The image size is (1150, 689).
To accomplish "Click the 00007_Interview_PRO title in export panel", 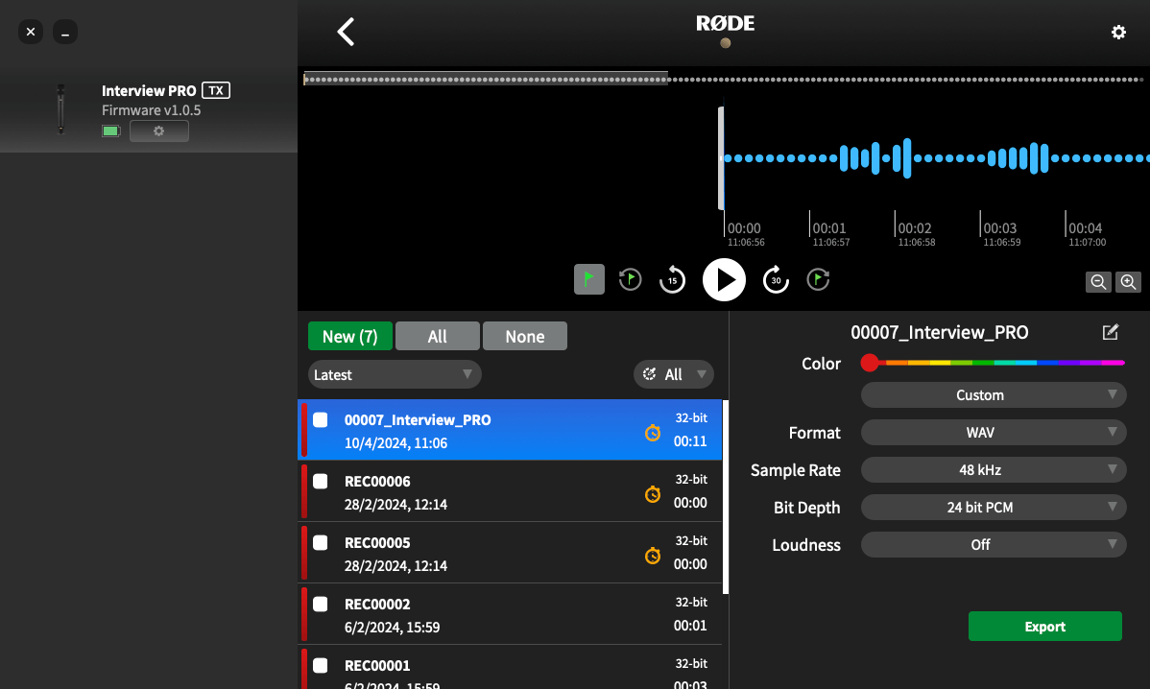I will 940,332.
